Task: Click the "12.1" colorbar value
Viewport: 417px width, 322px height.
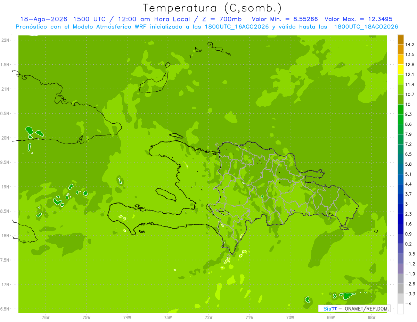Action: tap(410, 75)
